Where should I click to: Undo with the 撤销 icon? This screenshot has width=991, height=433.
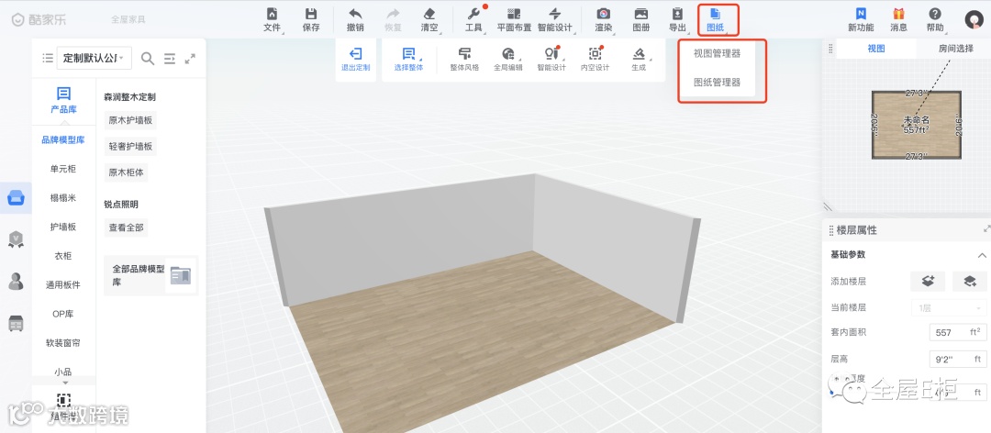(x=355, y=19)
